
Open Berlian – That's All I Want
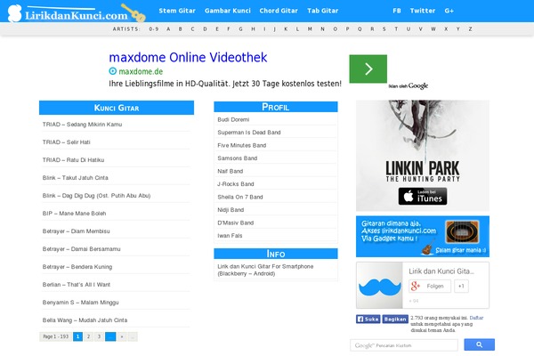coord(77,285)
